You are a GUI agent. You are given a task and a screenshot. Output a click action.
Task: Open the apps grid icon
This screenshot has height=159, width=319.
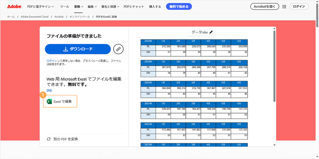[x=284, y=6]
